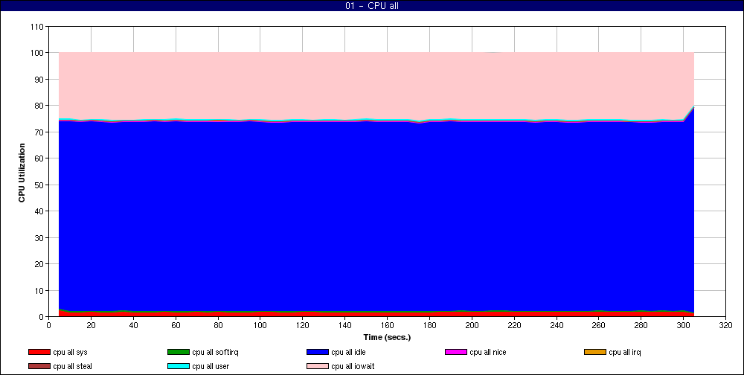Viewport: 744px width, 375px height.
Task: Click the 'Time (secs.)' x-axis label
Action: (387, 338)
